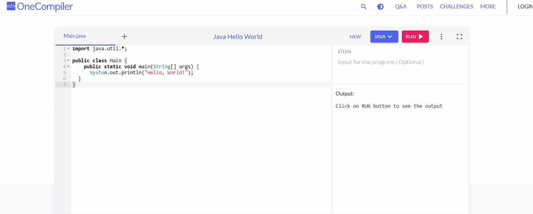Click the LOGIN link
The height and width of the screenshot is (214, 533).
[525, 7]
